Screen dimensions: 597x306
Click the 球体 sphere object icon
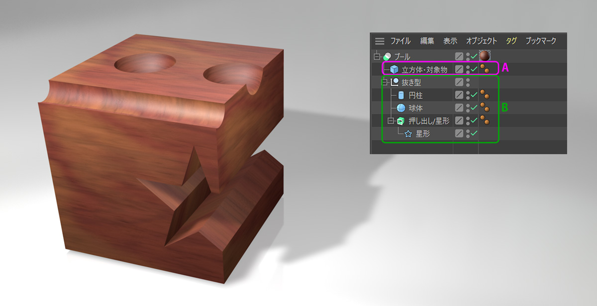(401, 108)
